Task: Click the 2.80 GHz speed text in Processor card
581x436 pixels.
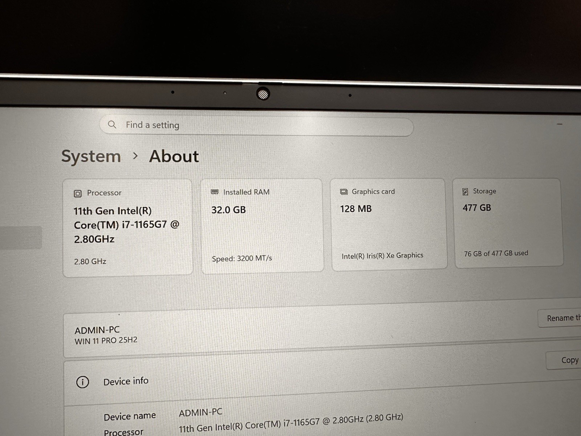Action: pos(90,262)
